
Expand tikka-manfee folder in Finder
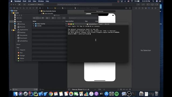pyautogui.click(x=33, y=24)
